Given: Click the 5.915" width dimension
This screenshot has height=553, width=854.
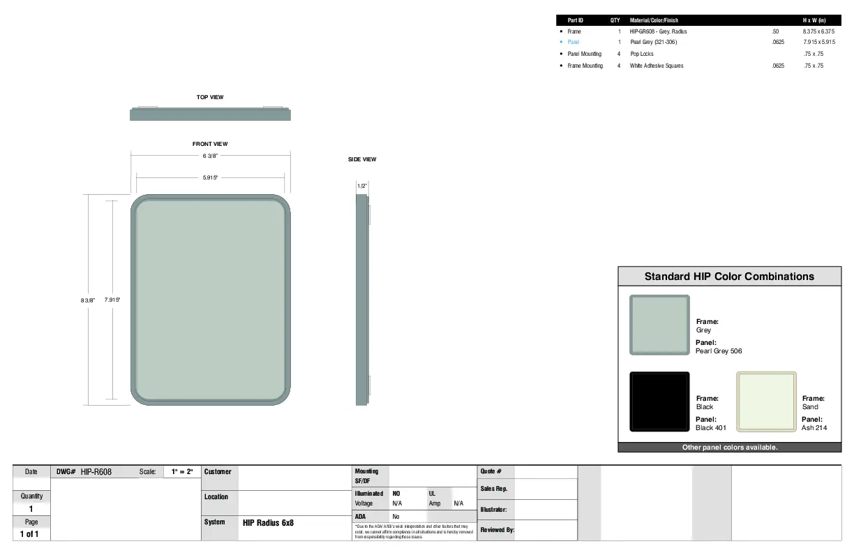Looking at the screenshot, I should (x=210, y=177).
